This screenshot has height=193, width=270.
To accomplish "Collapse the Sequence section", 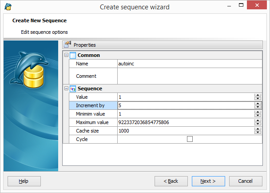I will [66, 88].
